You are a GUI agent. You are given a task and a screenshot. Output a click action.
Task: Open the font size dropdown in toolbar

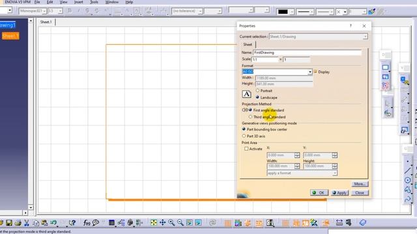(x=60, y=11)
